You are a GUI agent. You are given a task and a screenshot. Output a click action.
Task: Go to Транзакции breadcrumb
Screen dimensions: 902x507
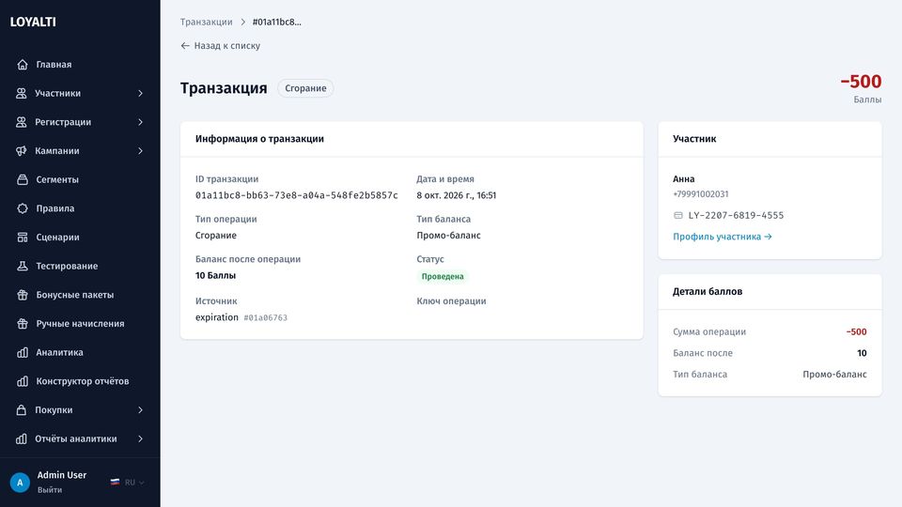[206, 22]
